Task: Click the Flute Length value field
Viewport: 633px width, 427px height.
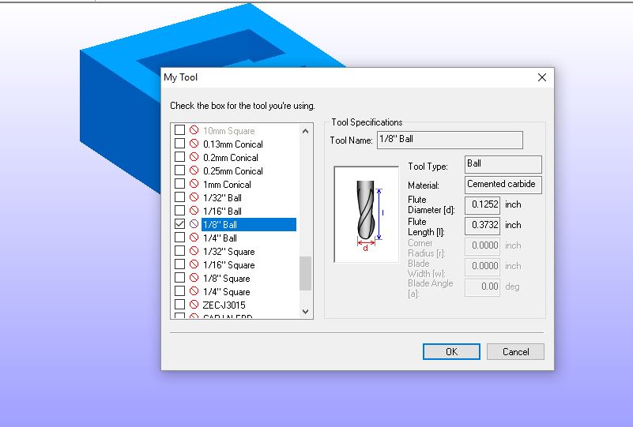Action: pos(482,226)
